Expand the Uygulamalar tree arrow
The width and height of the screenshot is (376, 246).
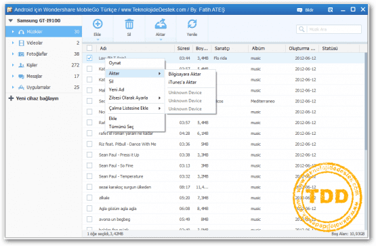coord(13,87)
